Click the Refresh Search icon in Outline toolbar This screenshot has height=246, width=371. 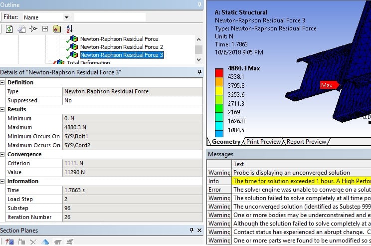coord(9,29)
